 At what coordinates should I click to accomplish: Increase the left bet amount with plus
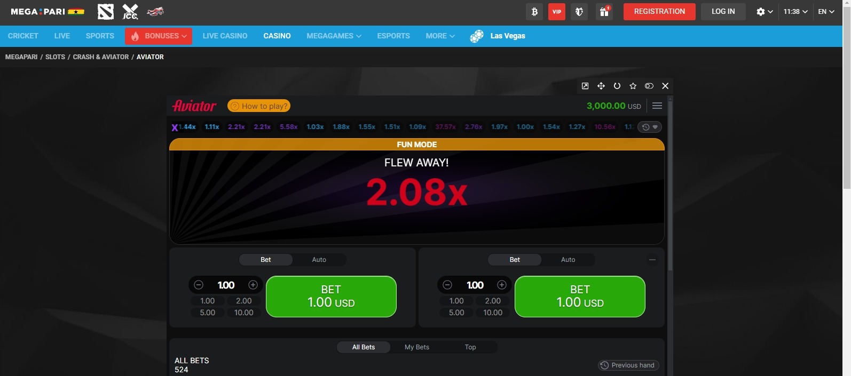click(x=253, y=285)
